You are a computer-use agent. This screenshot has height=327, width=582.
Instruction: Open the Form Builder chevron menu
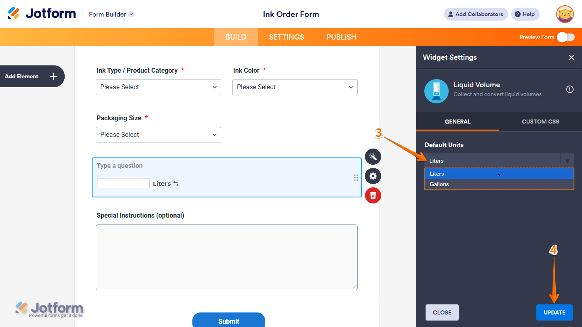click(131, 14)
